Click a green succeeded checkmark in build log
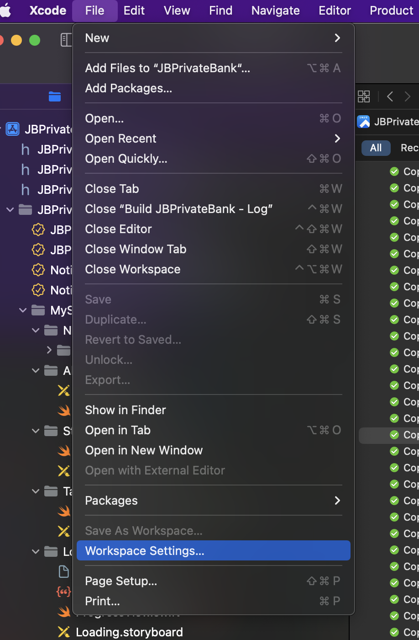419x640 pixels. pyautogui.click(x=394, y=171)
